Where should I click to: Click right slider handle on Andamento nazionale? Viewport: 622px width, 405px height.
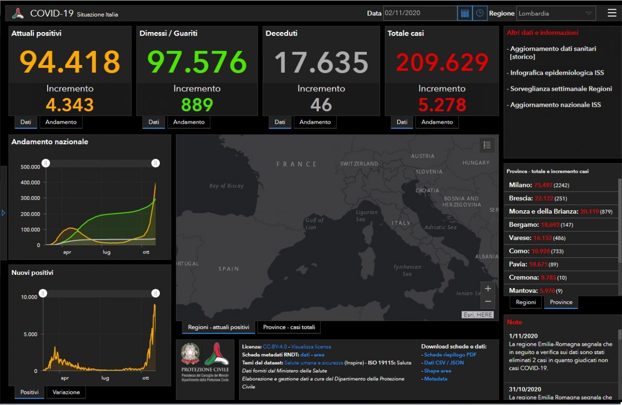pos(155,163)
